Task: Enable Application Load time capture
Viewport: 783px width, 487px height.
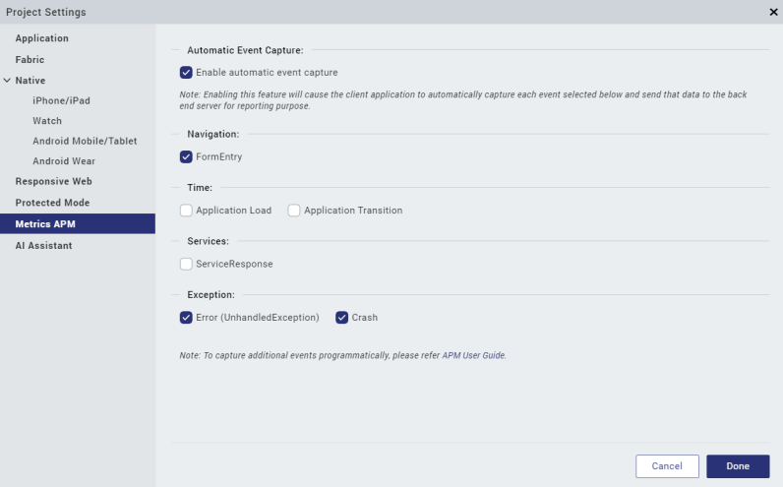Action: (x=186, y=211)
